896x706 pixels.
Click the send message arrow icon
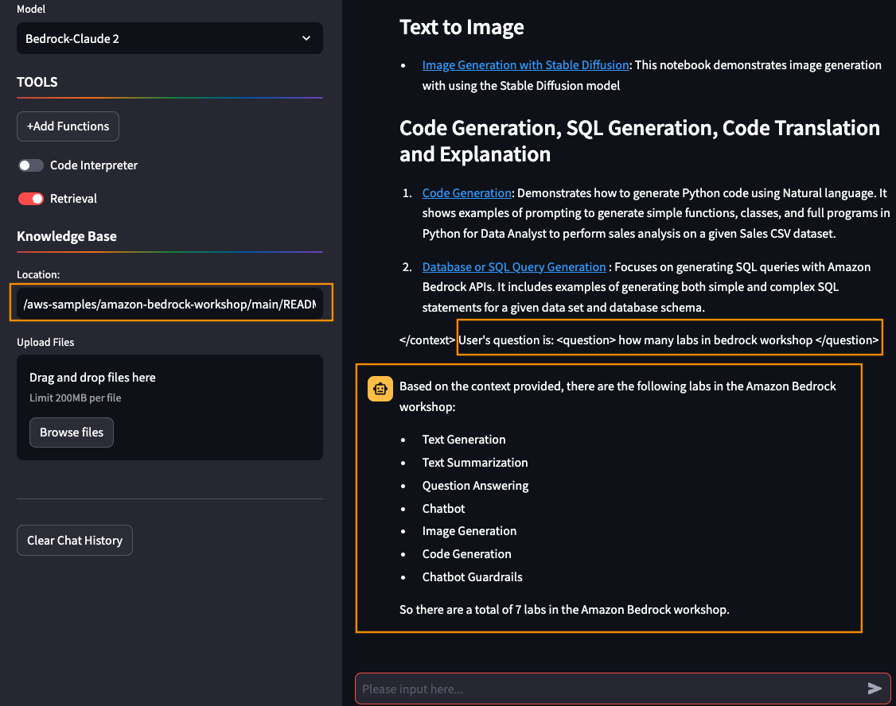click(x=875, y=689)
